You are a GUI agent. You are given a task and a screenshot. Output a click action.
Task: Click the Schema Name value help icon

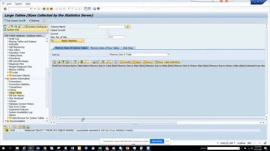pos(128,26)
